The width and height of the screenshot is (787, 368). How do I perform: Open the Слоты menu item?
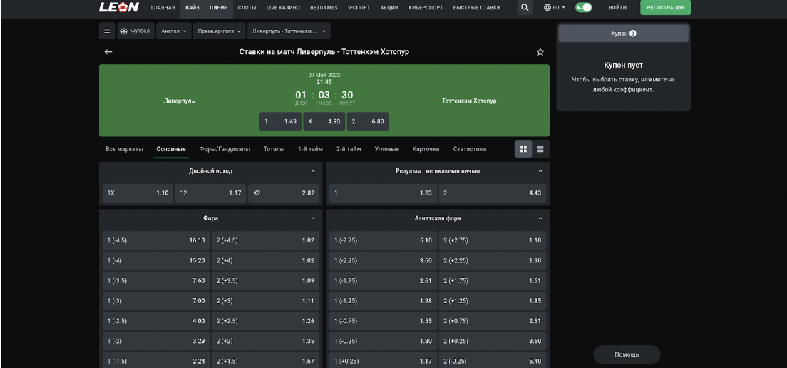click(247, 8)
